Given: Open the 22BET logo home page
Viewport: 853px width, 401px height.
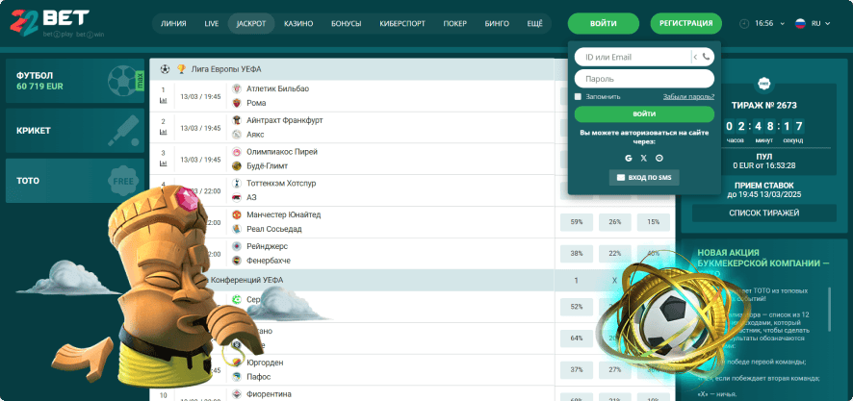Looking at the screenshot, I should (49, 23).
